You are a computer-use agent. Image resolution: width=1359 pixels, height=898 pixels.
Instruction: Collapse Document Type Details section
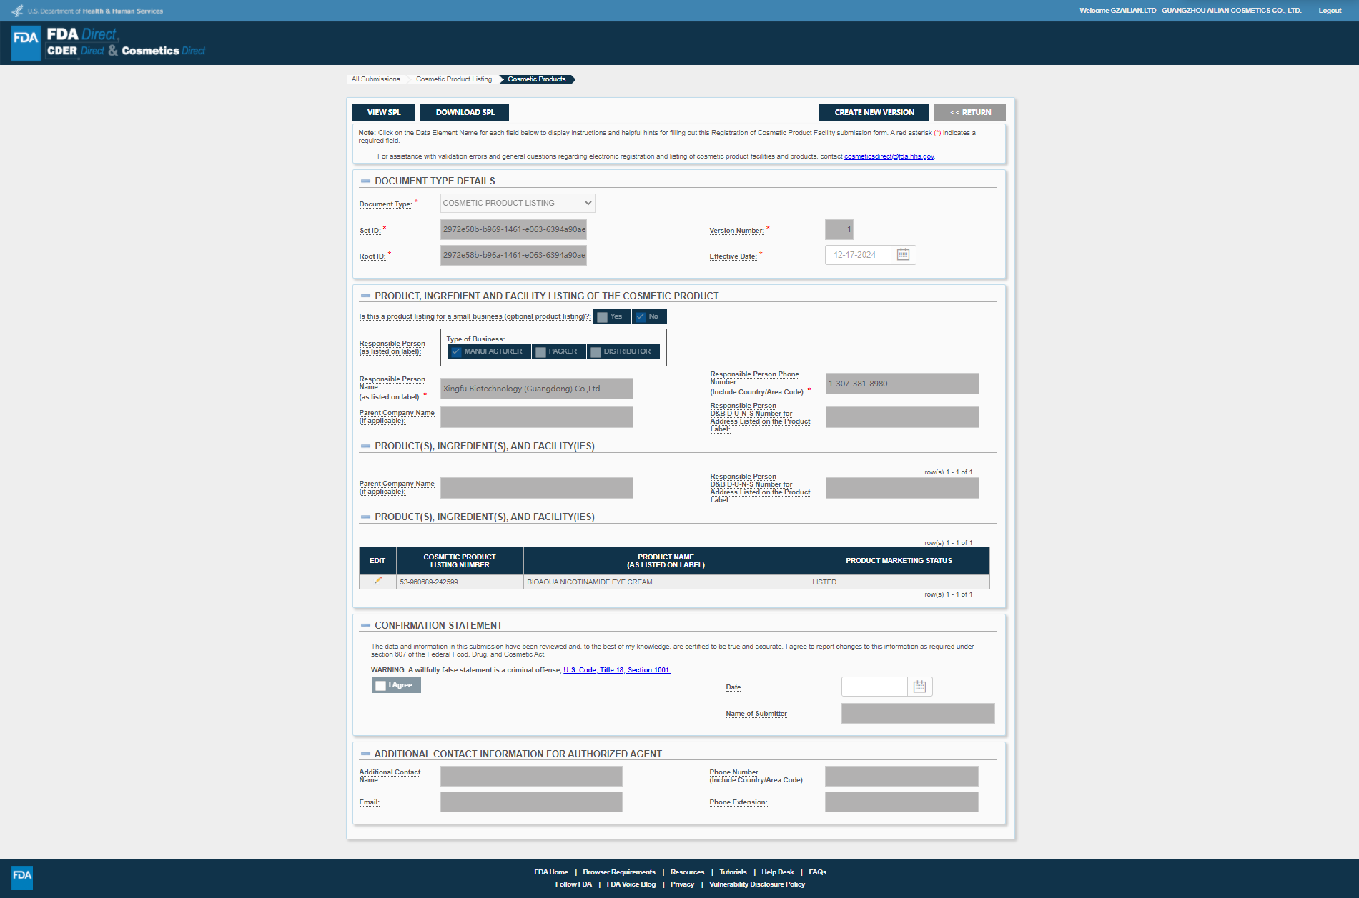click(x=365, y=181)
